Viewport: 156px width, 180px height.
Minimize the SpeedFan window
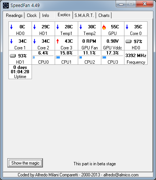[121, 4]
